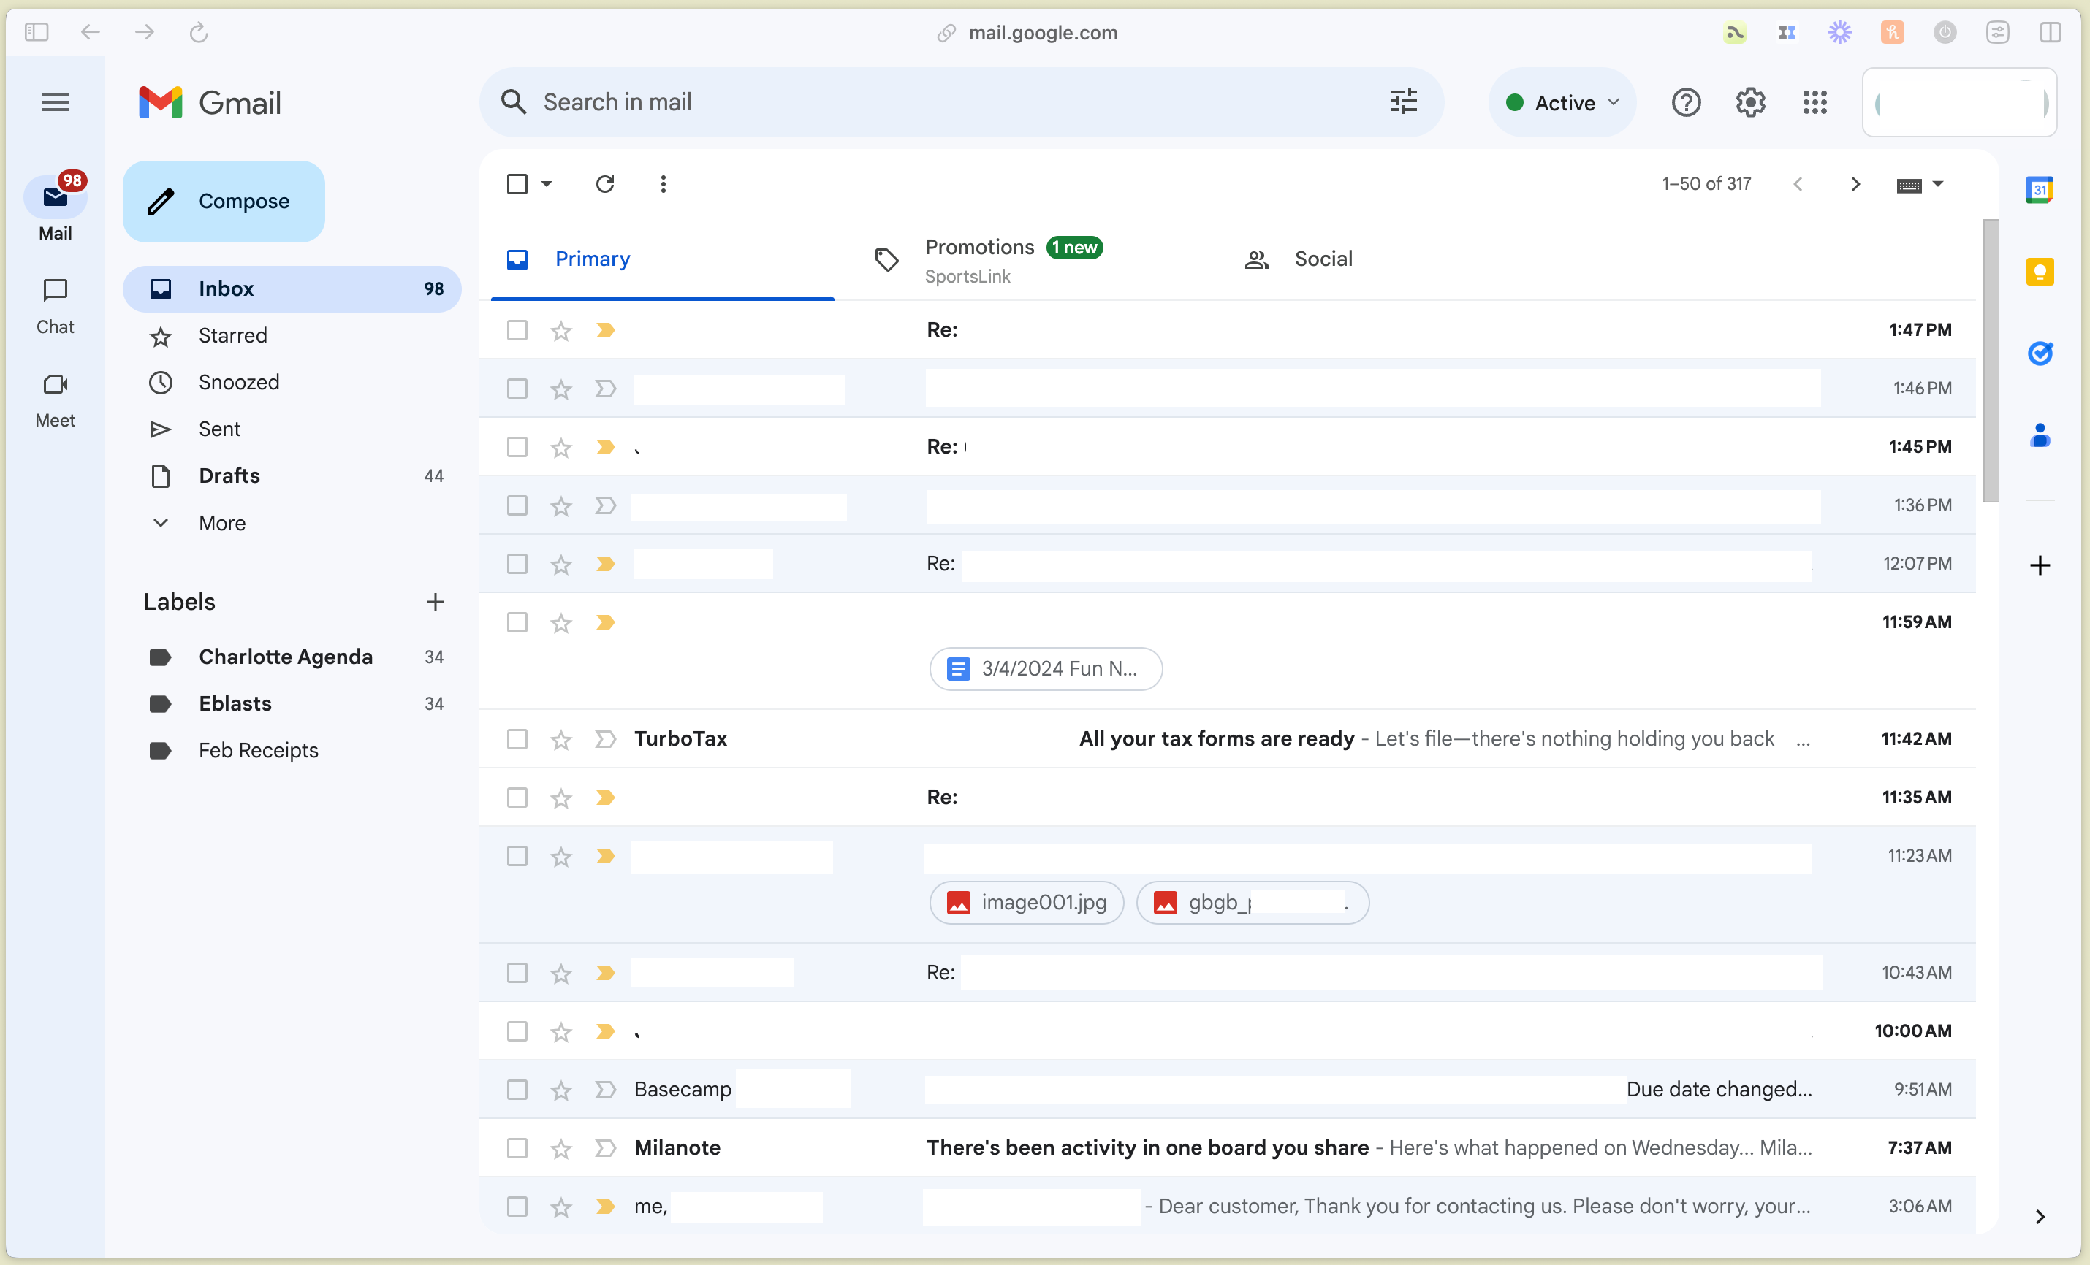The width and height of the screenshot is (2090, 1265).
Task: Select the 1:45 PM email checkbox
Action: 517,447
